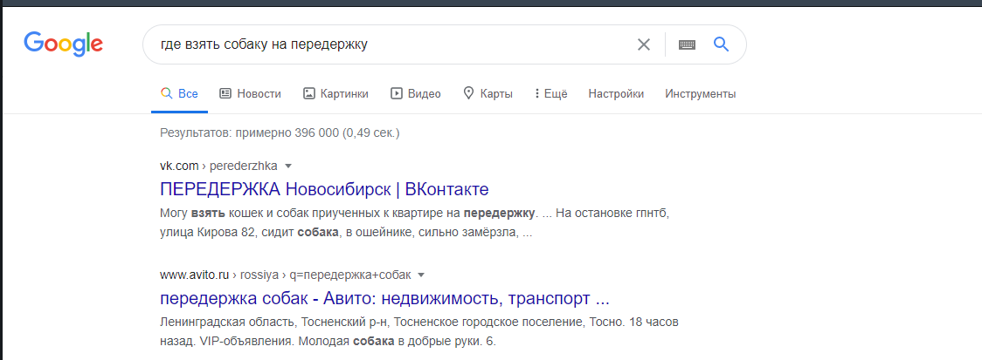This screenshot has width=982, height=360.
Task: Switch to the Карты tab
Action: 488,94
